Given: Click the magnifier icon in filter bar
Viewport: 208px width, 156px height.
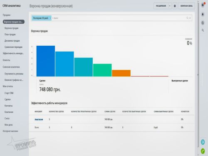Looking at the screenshot, I should (187, 18).
